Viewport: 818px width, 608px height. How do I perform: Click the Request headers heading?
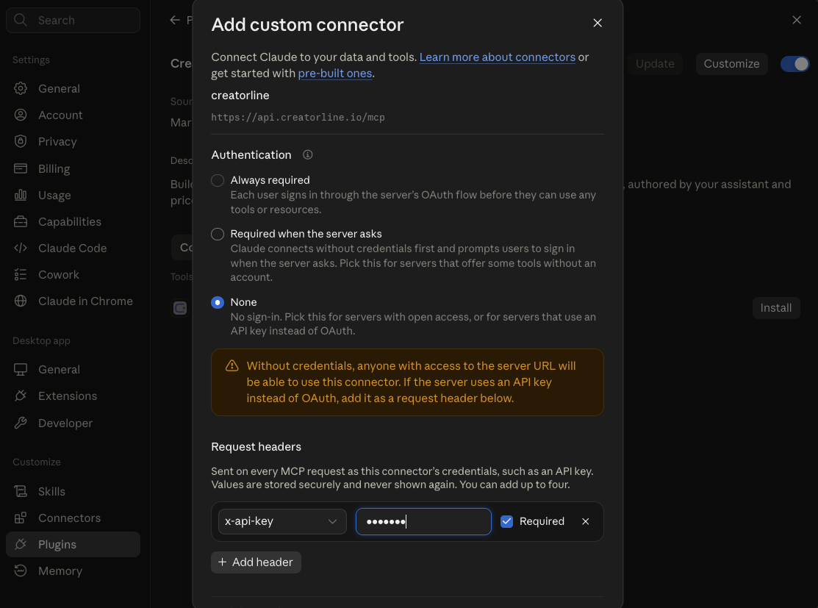coord(256,447)
